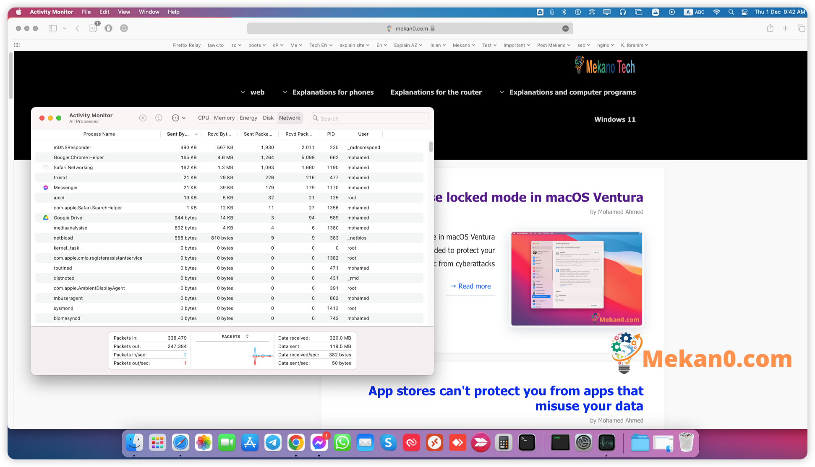Toggle the PACKETS graph type selector
This screenshot has width=815, height=467.
point(235,336)
